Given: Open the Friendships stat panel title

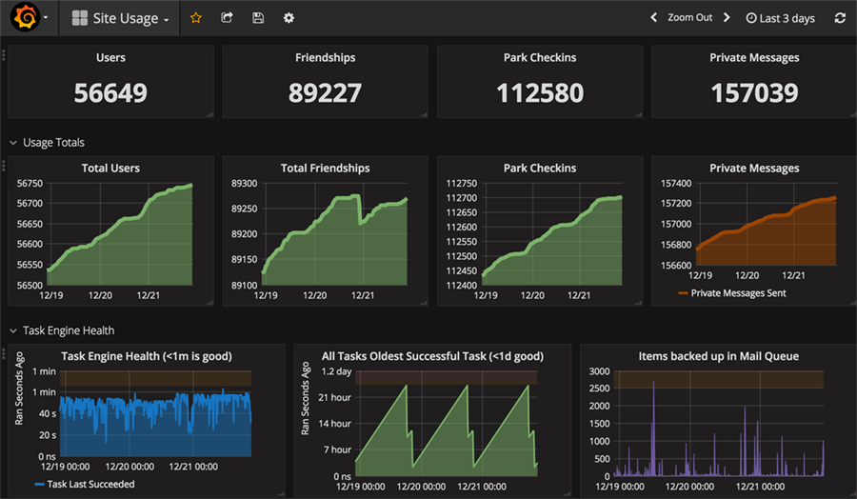Looking at the screenshot, I should coord(326,57).
